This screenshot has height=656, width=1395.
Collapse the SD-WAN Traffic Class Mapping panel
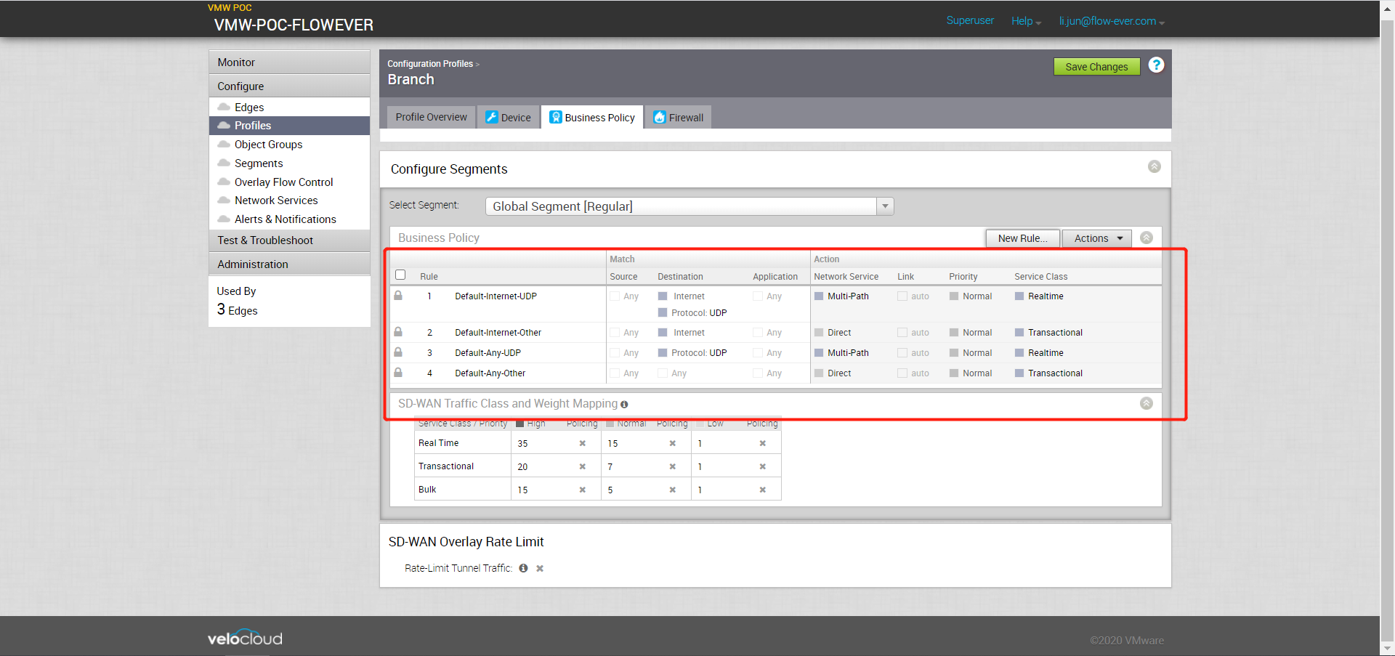(x=1147, y=403)
